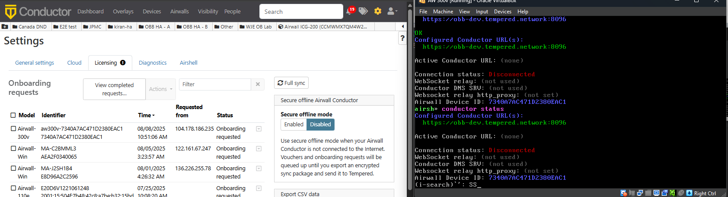Open the WJE OB Lab bookmark folder
Viewport: 728px width, 197px height.
click(255, 27)
